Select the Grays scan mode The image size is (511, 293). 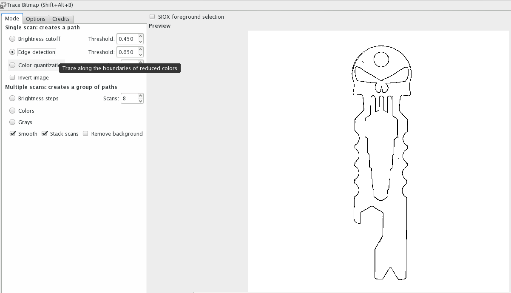coord(12,122)
